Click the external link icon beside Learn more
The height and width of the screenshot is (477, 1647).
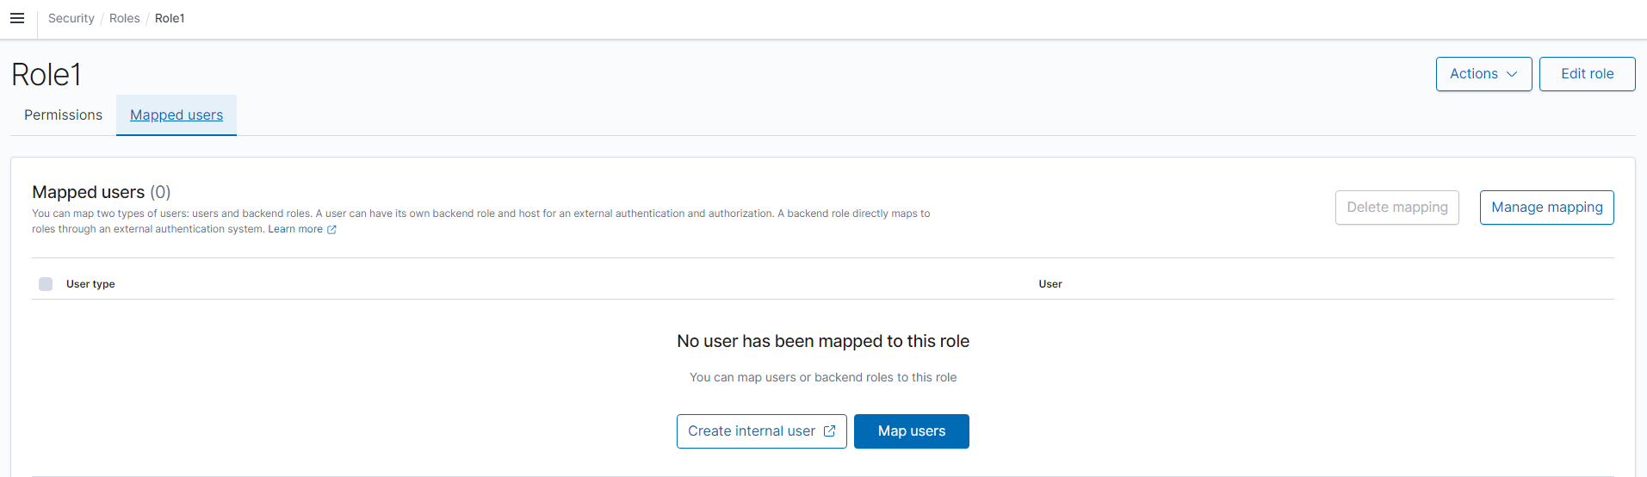[x=331, y=229]
